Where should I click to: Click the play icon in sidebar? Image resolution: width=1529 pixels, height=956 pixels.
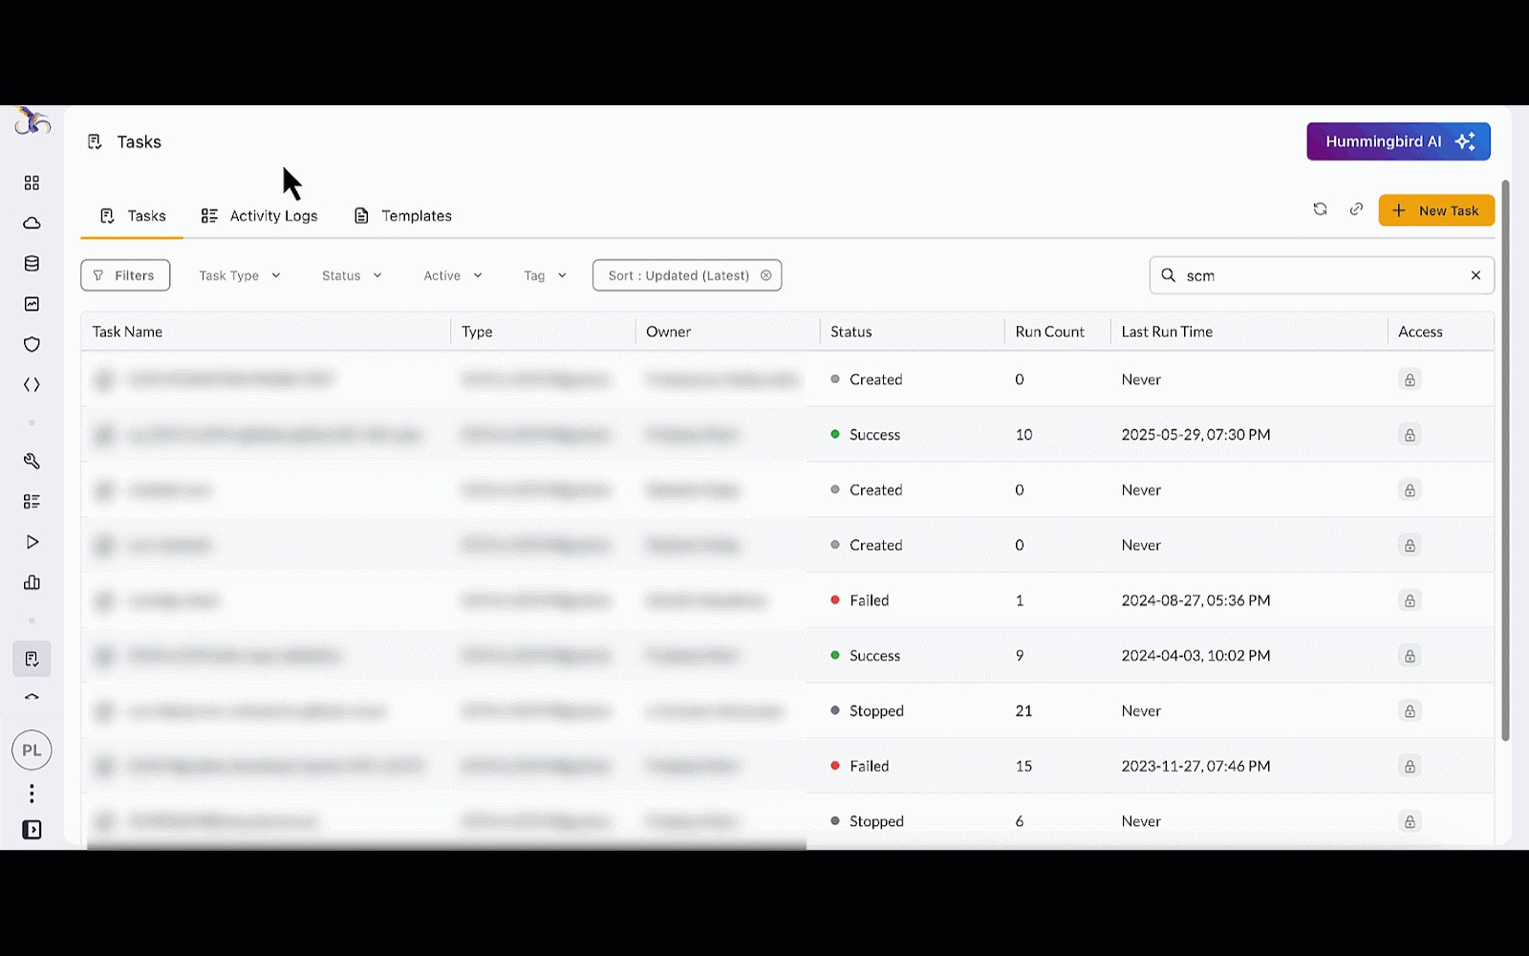click(x=32, y=542)
